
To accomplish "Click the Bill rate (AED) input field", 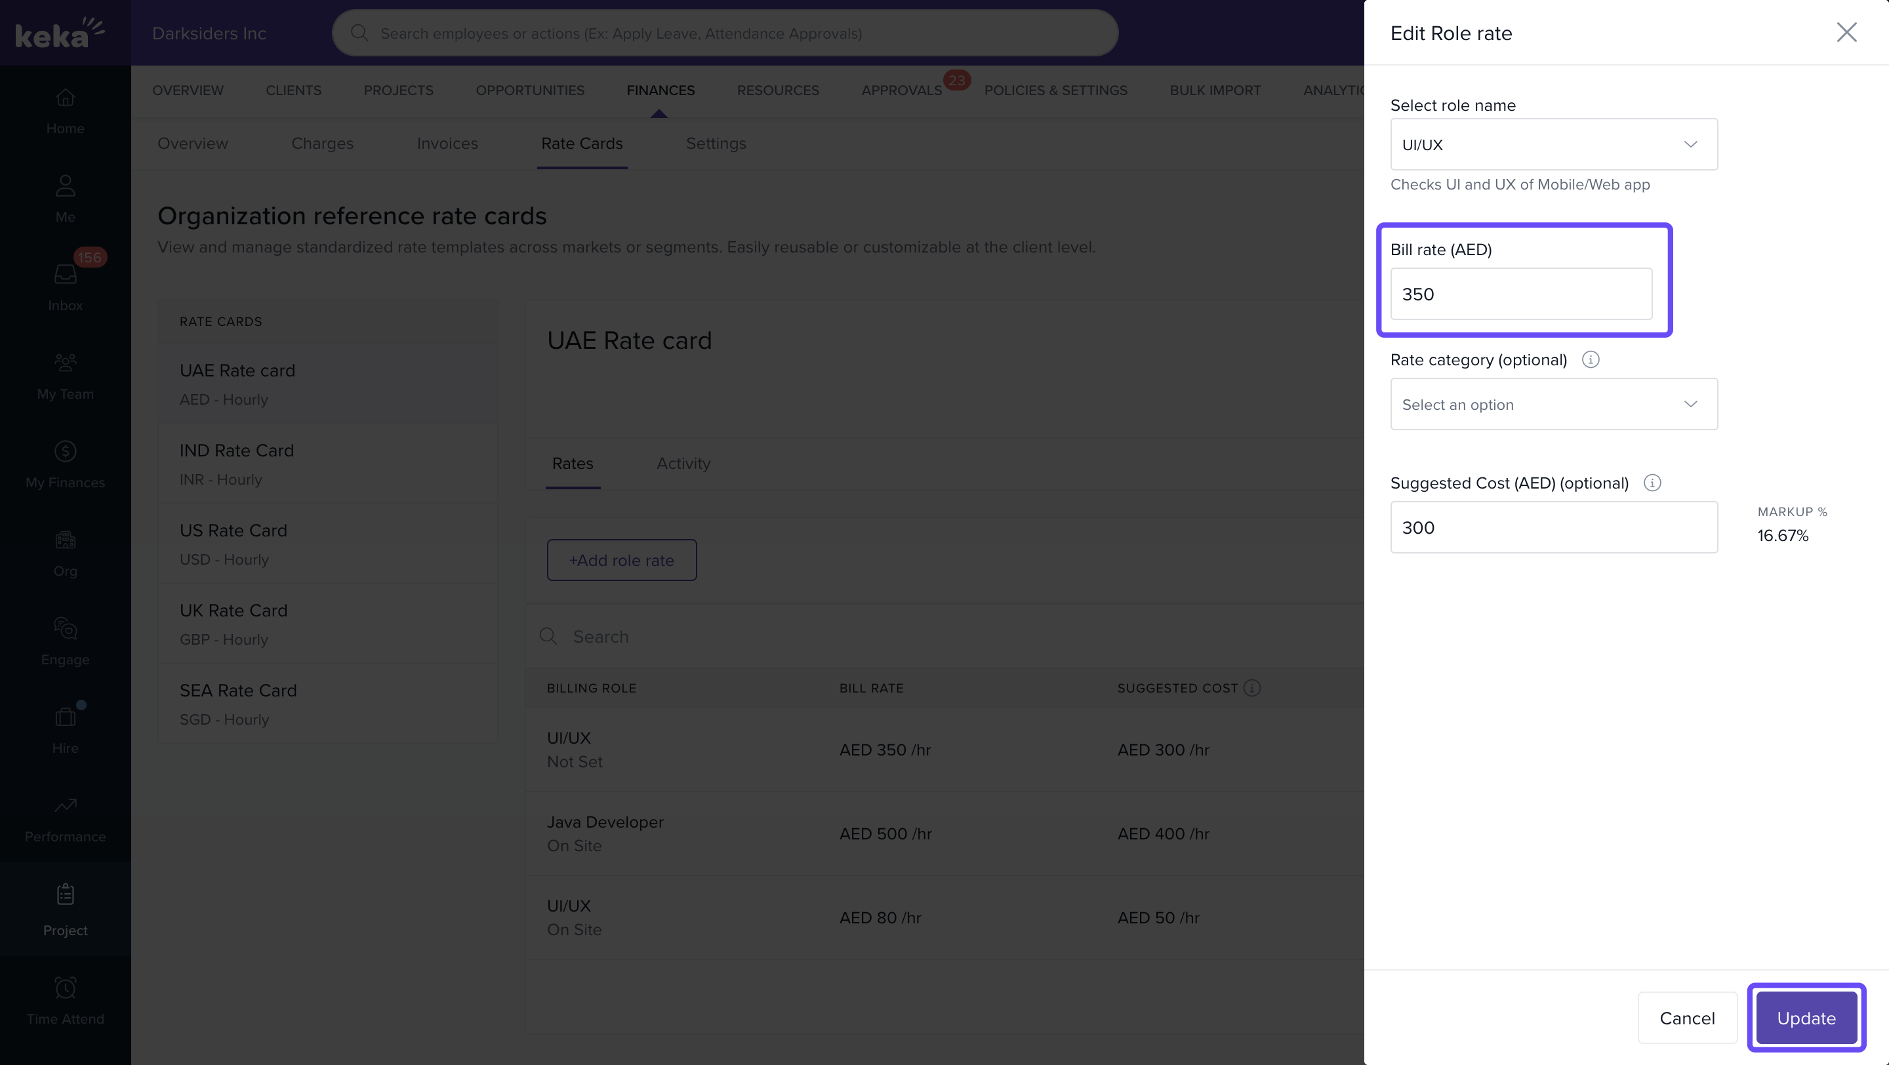I will click(x=1520, y=294).
